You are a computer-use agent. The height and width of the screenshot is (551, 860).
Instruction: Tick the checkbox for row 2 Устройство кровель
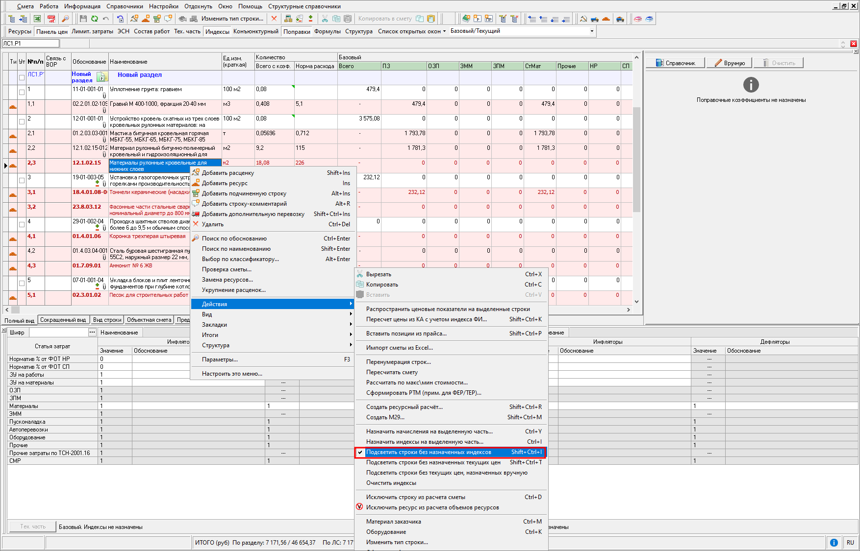(22, 121)
